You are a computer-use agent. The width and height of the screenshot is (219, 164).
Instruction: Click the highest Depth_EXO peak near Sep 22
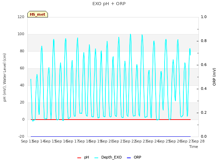pyautogui.click(x=130, y=34)
